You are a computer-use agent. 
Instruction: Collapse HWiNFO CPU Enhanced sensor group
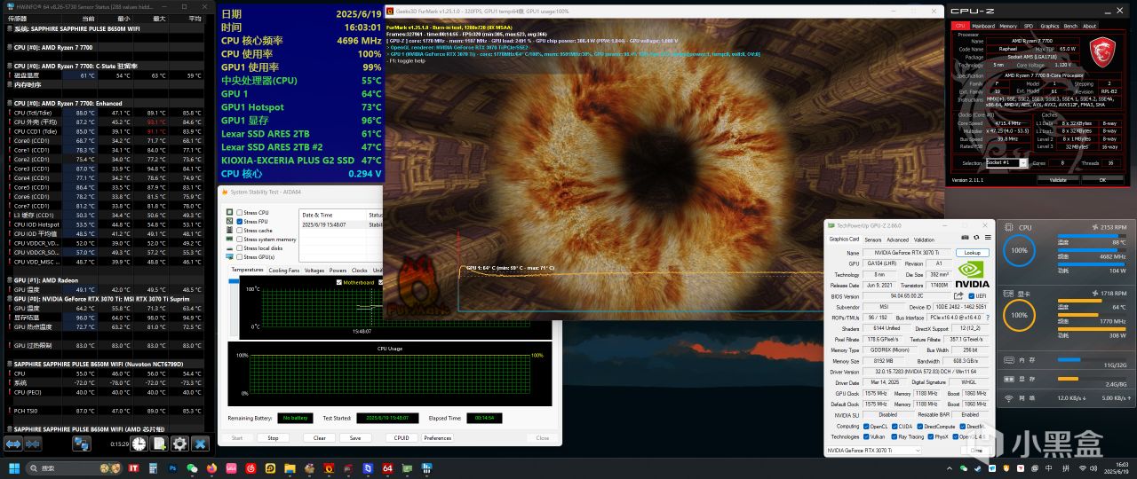point(107,104)
